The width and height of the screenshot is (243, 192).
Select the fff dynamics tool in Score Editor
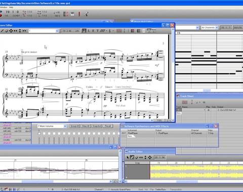click(x=102, y=31)
